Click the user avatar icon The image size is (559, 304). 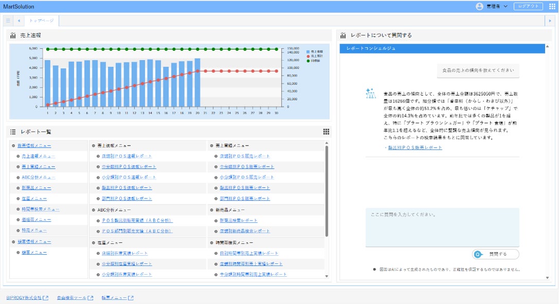pyautogui.click(x=480, y=6)
